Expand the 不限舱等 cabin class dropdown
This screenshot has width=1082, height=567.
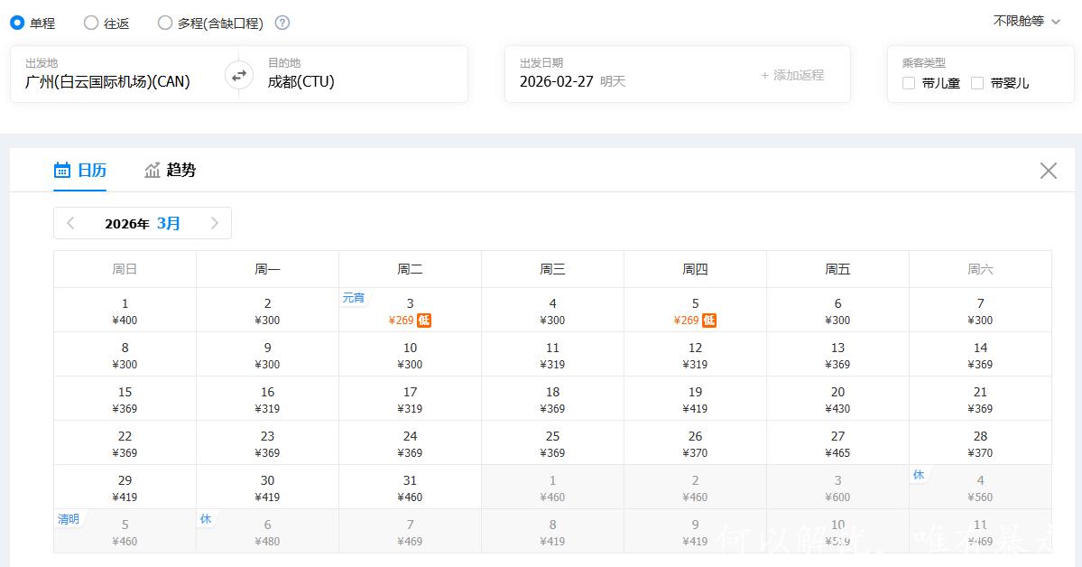pyautogui.click(x=1026, y=21)
